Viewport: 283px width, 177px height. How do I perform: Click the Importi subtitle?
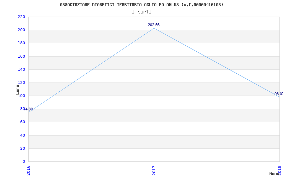[x=141, y=12]
